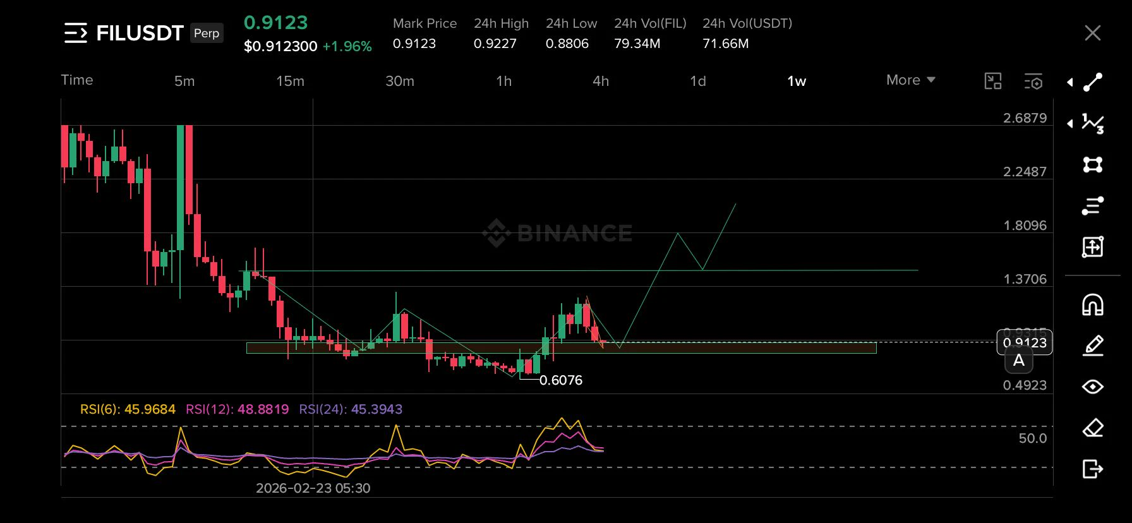The width and height of the screenshot is (1132, 523).
Task: Toggle drawings visibility with eye icon
Action: [x=1093, y=387]
